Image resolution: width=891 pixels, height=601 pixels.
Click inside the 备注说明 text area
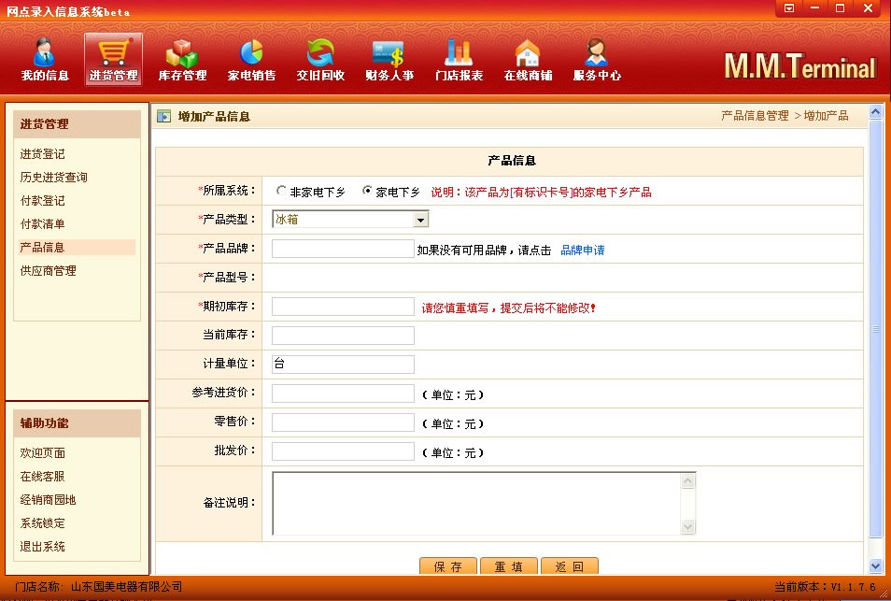point(476,503)
